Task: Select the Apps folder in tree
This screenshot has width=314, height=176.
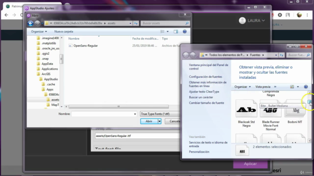Action: [x=50, y=89]
